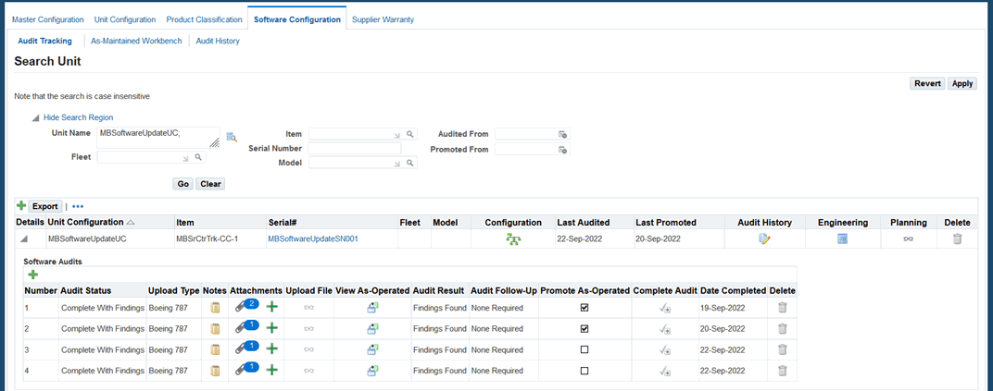The height and width of the screenshot is (391, 993).
Task: Open Notes icon for audit number 3
Action: pos(215,349)
